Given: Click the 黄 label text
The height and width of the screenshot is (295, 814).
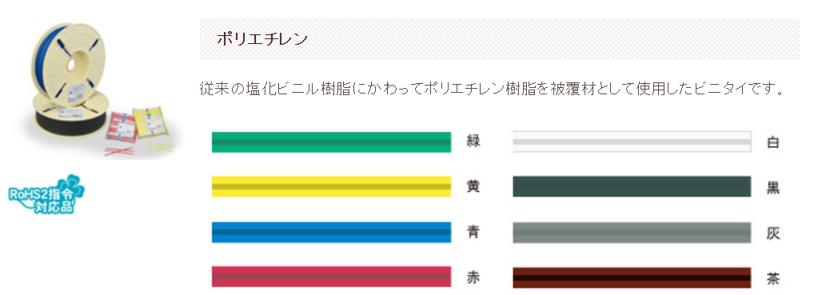Looking at the screenshot, I should pyautogui.click(x=473, y=187).
